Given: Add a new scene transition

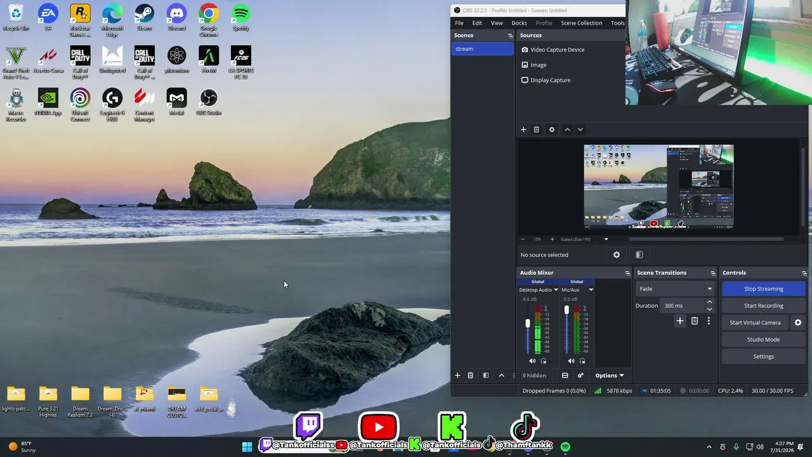Looking at the screenshot, I should point(680,321).
